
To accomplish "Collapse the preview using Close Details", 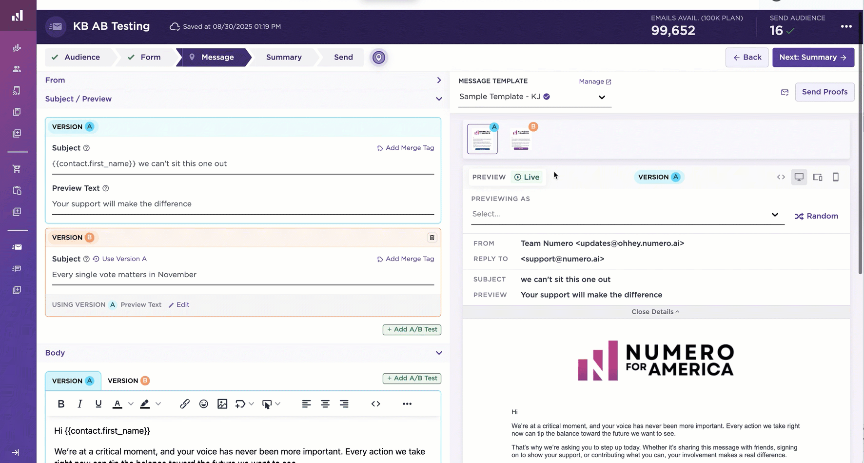I will coord(656,312).
